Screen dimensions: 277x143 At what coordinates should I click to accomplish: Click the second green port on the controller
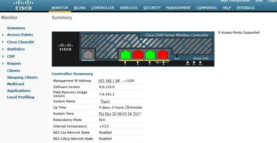[150, 54]
